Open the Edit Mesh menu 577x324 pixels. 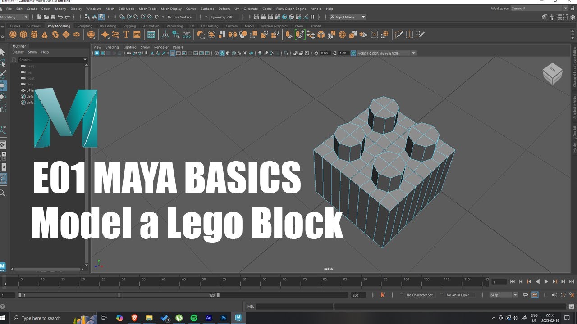tap(126, 9)
